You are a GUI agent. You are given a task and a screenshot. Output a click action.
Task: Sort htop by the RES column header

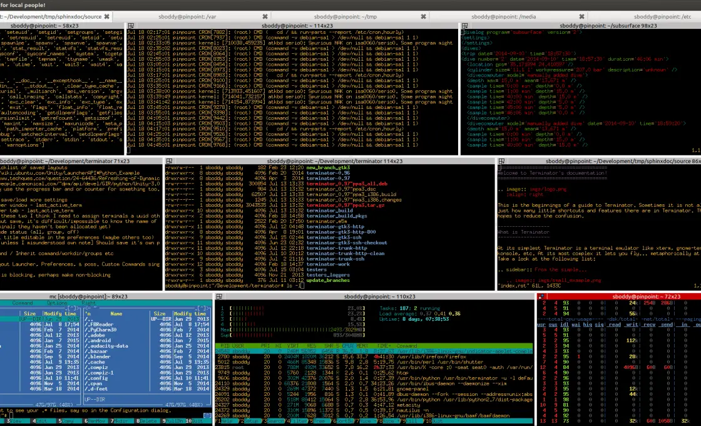pos(312,346)
